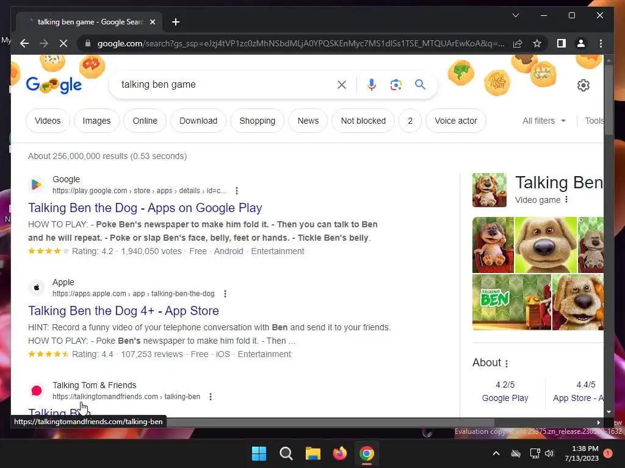Show hidden system tray icons
625x468 pixels.
496,453
